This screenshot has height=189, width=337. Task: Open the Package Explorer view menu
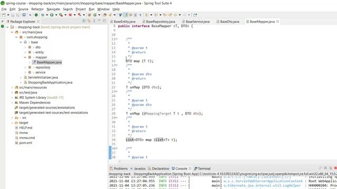click(94, 21)
